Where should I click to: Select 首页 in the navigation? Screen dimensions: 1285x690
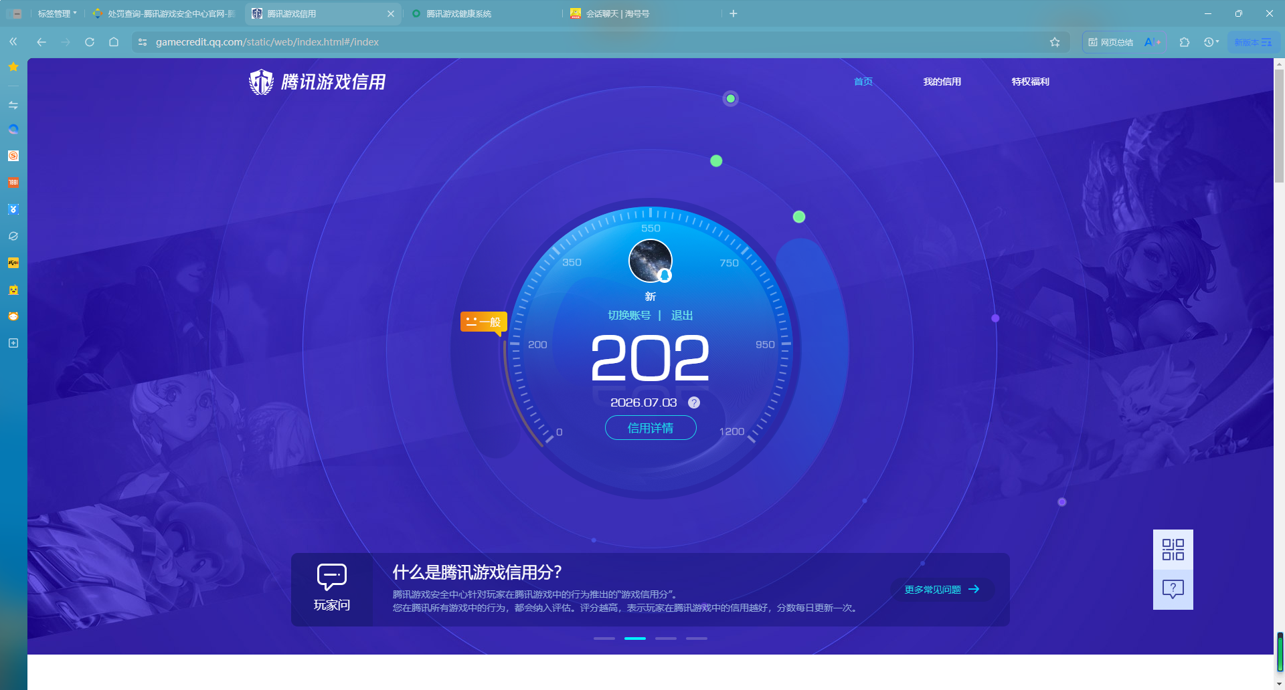click(863, 82)
